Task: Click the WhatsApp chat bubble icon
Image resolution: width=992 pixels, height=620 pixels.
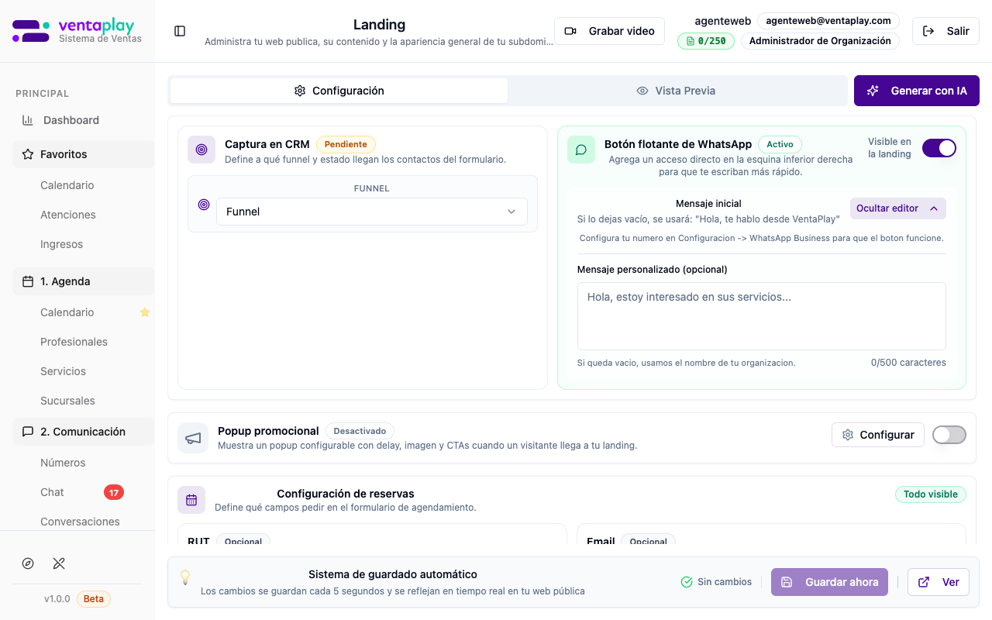Action: (581, 150)
